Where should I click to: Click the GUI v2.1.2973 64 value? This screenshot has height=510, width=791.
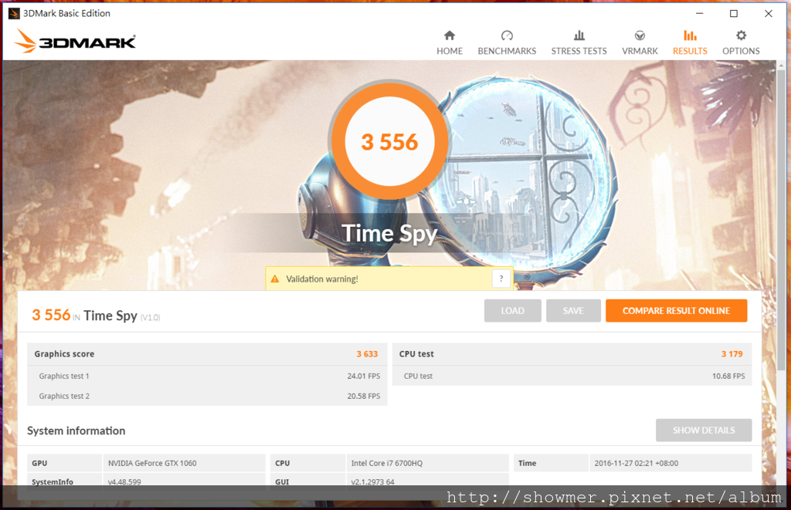click(x=373, y=481)
